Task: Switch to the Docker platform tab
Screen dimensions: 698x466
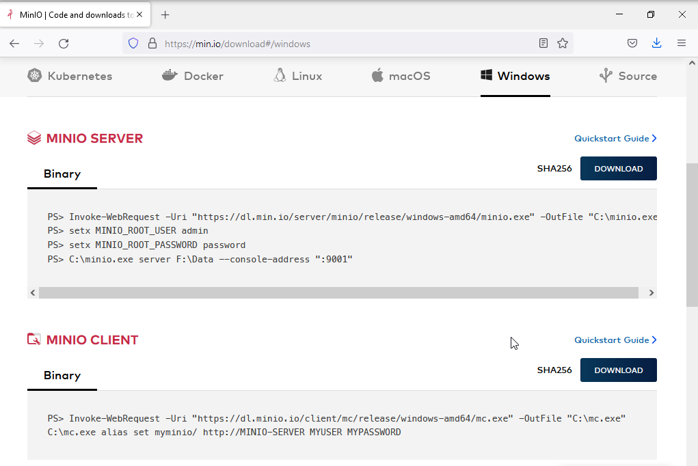Action: [193, 76]
